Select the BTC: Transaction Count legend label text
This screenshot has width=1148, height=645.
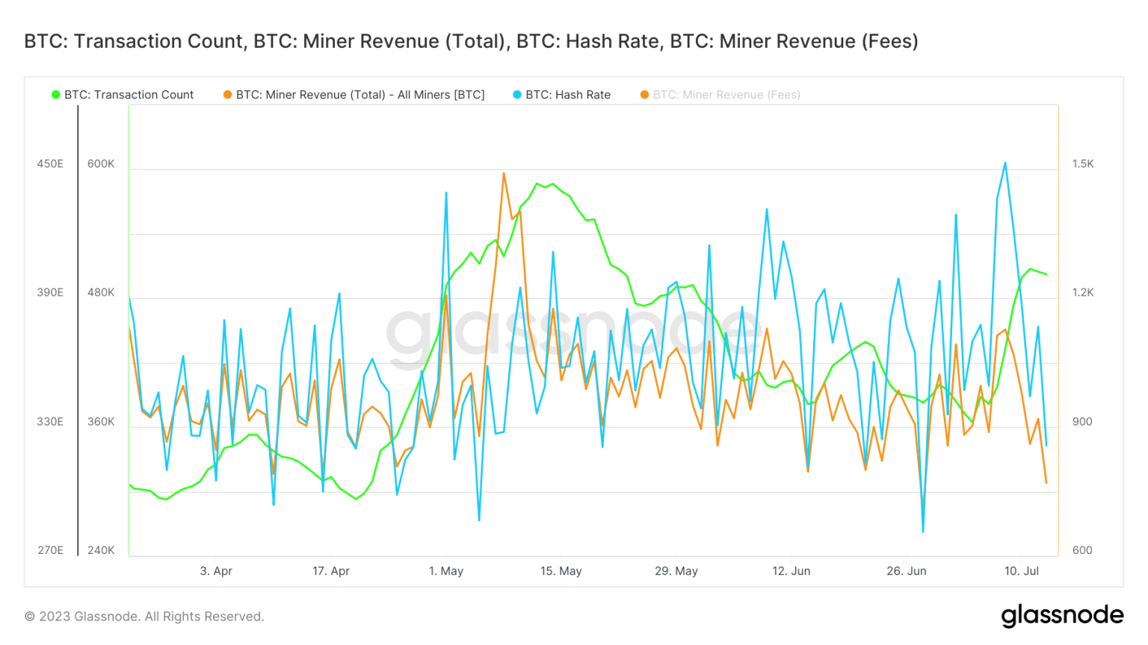click(x=128, y=95)
